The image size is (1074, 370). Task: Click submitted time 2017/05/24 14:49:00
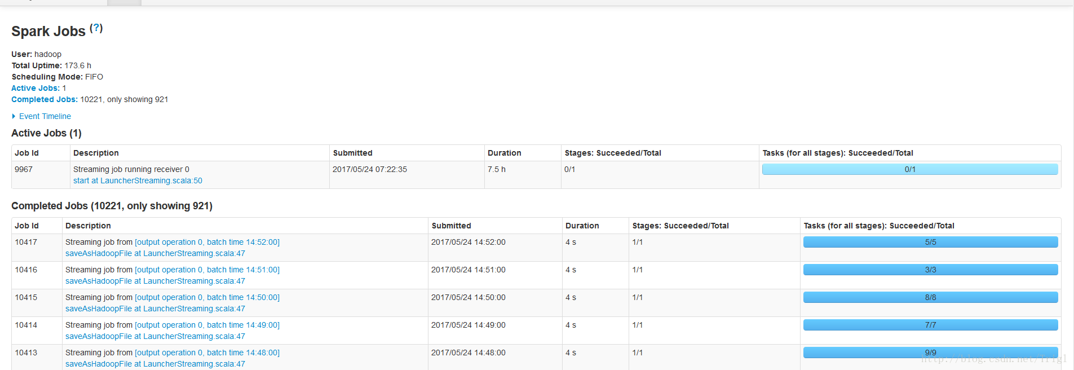[x=469, y=325]
